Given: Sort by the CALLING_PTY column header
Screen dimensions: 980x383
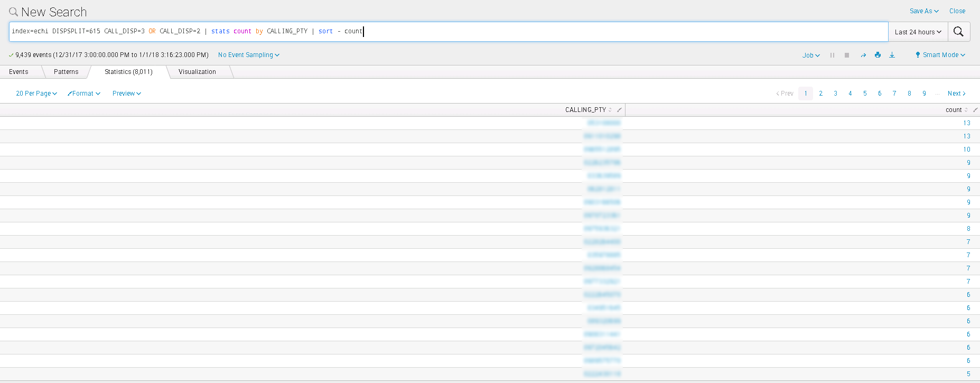Looking at the screenshot, I should click(585, 110).
